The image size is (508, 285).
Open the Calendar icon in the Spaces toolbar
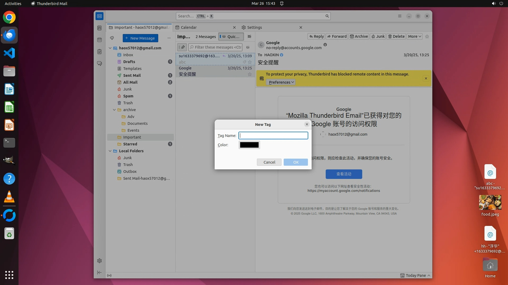(x=99, y=40)
